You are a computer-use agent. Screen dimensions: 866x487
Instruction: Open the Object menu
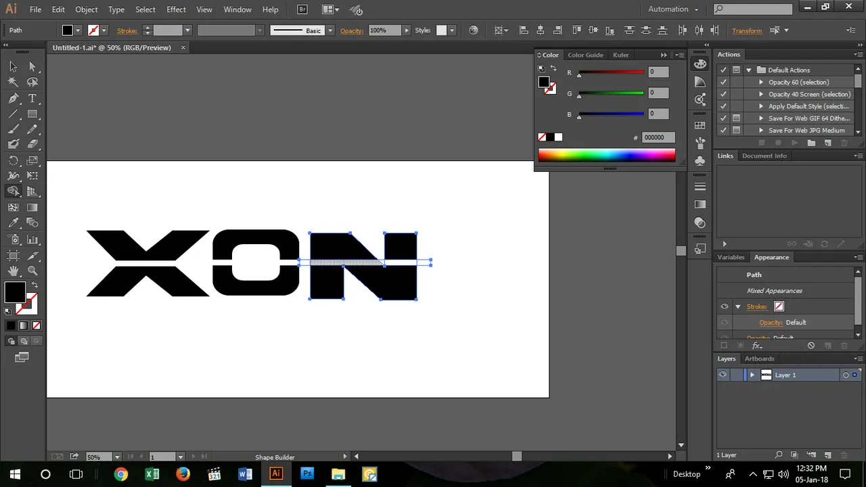[x=87, y=9]
